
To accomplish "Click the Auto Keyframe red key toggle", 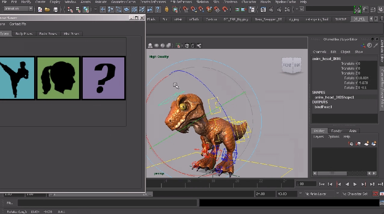I will (375, 194).
